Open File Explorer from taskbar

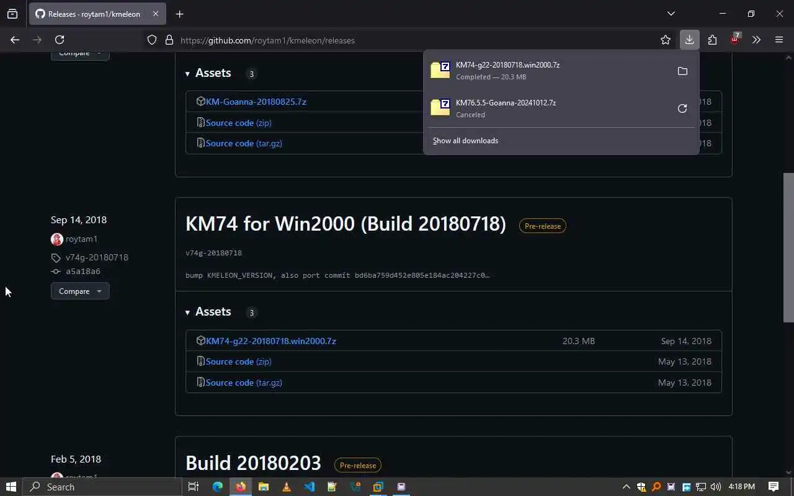(x=263, y=487)
